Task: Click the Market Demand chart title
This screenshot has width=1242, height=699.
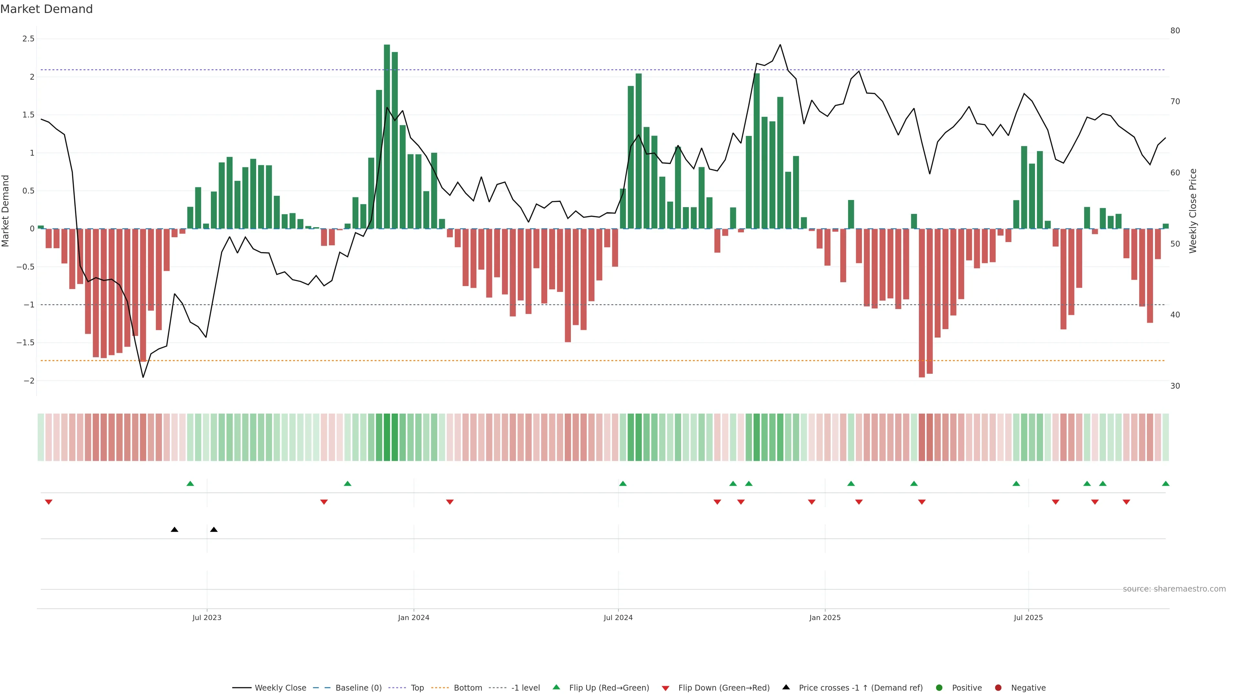Action: coord(46,9)
